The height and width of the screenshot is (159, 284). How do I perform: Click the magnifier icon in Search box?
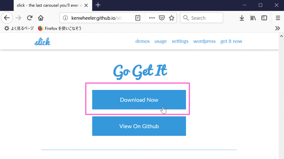186,18
